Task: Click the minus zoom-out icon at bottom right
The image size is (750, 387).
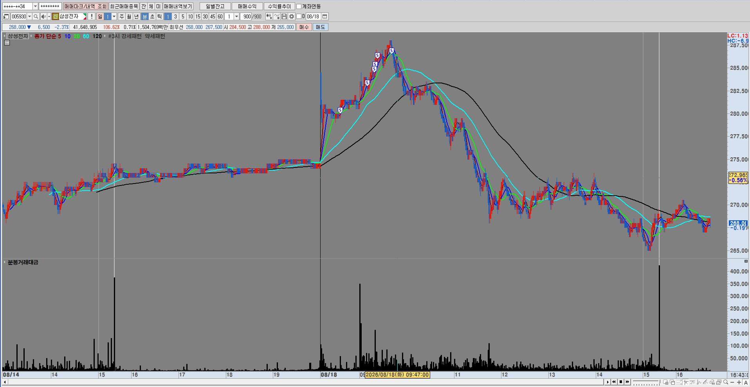Action: coord(732,382)
